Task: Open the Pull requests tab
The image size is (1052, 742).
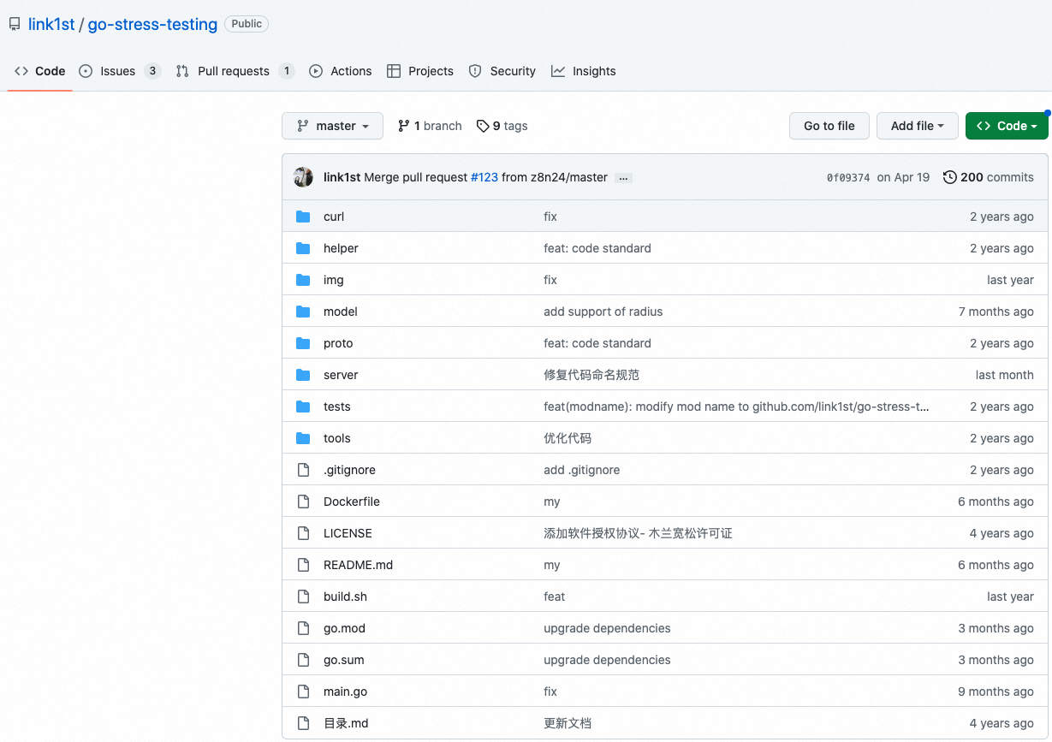Action: point(235,71)
